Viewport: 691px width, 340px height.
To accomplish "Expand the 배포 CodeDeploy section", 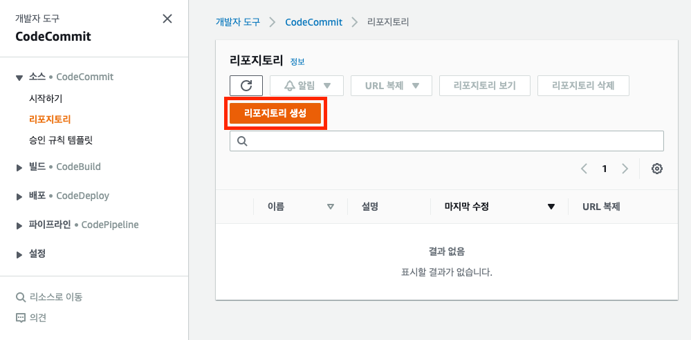I will [19, 196].
